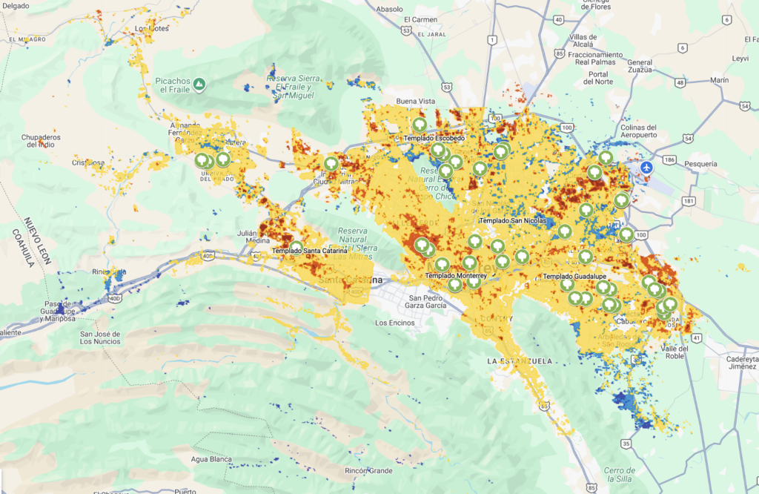
Task: Select Reserva Sierra El Fraile y San Miguel
Action: click(x=291, y=86)
